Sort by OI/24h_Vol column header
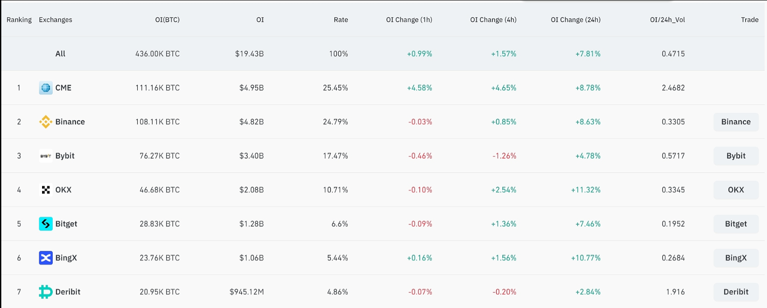Image resolution: width=767 pixels, height=308 pixels. tap(667, 20)
